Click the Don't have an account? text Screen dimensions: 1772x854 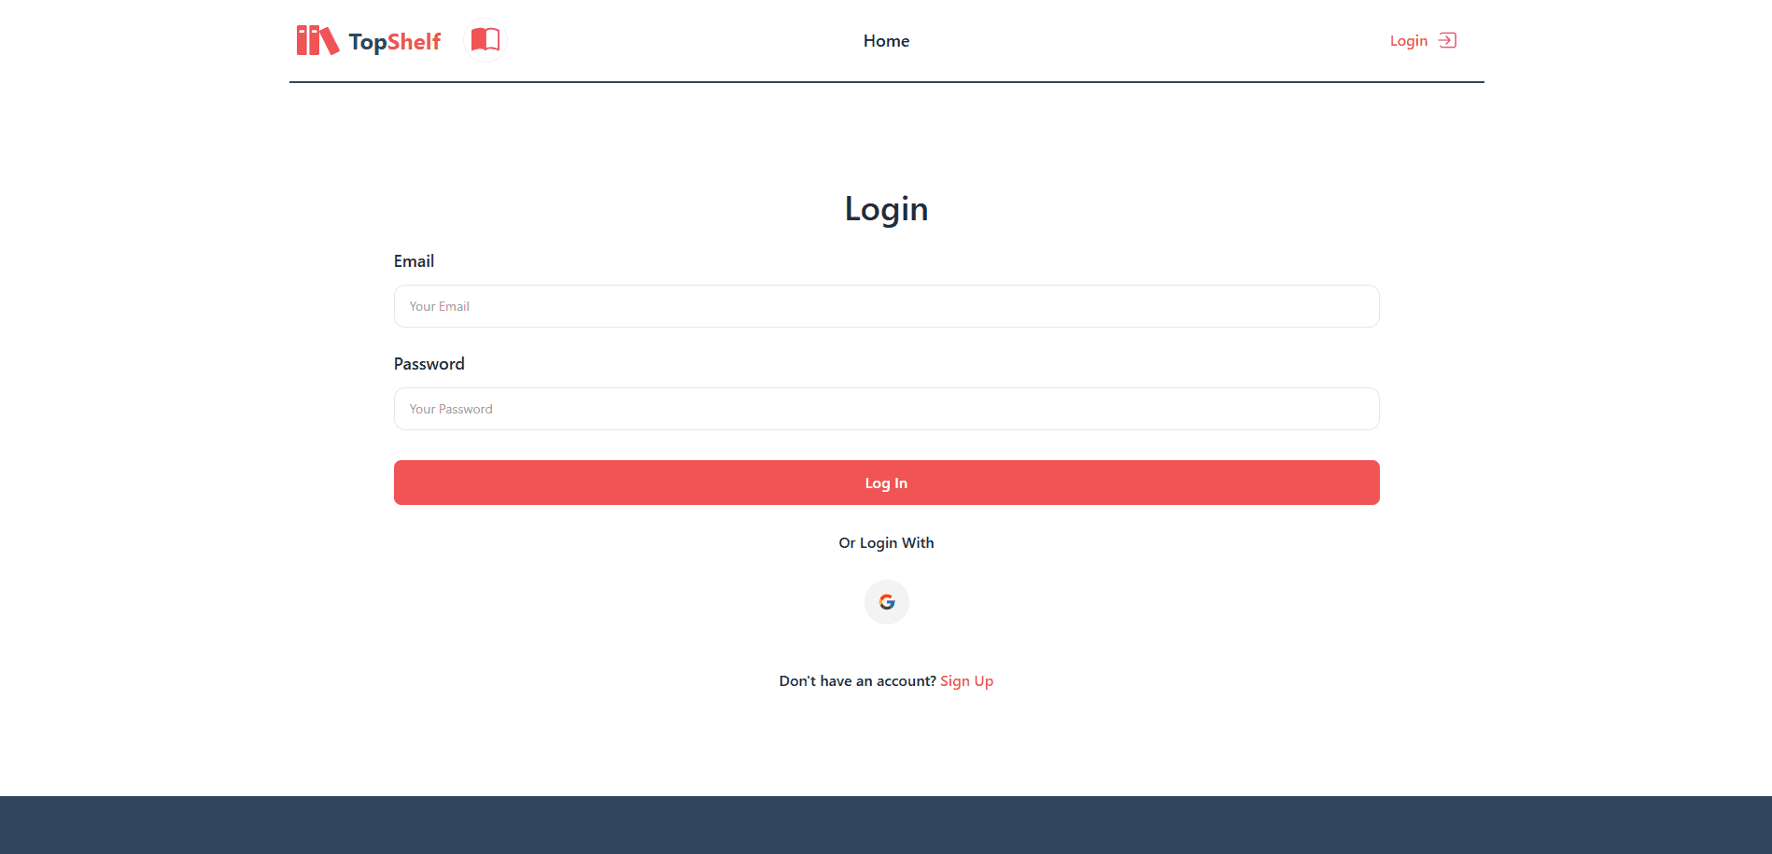857,681
